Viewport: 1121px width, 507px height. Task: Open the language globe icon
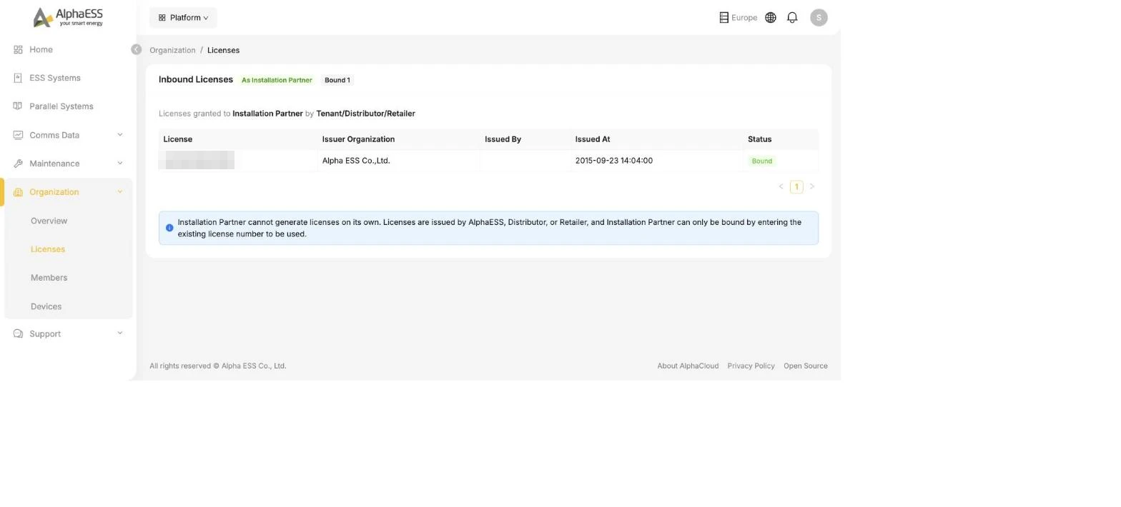click(x=771, y=18)
